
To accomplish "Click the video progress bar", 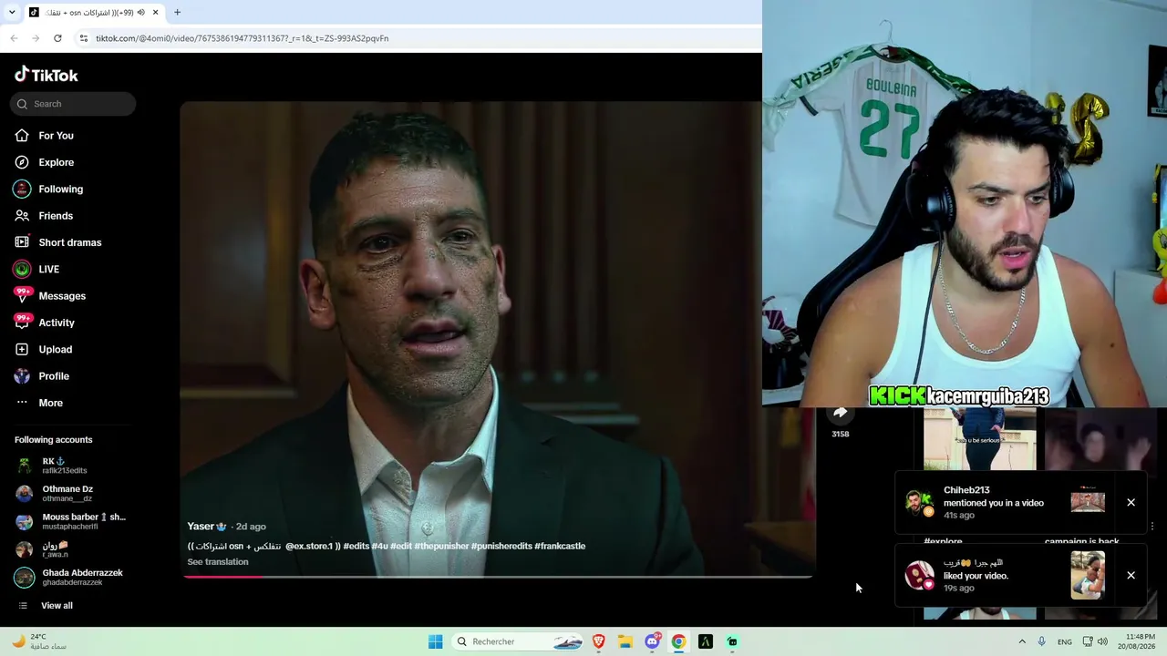I will (x=498, y=577).
